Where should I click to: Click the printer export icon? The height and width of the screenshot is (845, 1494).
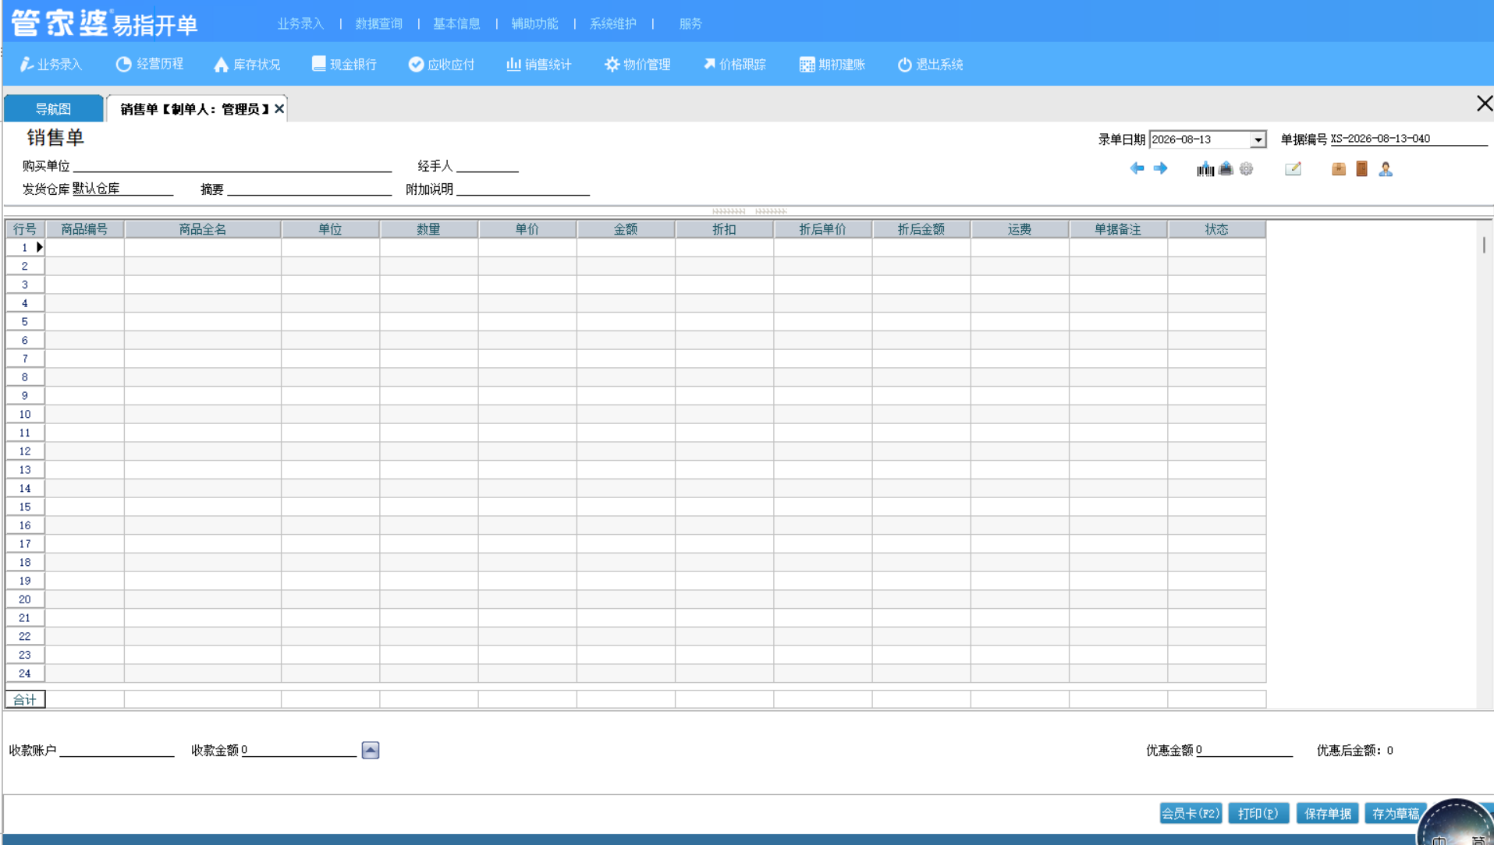click(x=1226, y=169)
